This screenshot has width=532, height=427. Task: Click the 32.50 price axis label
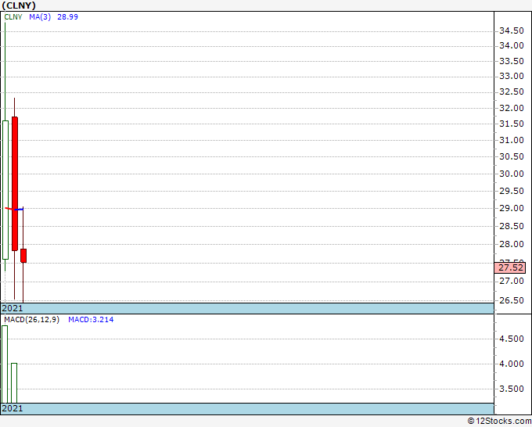pos(512,91)
